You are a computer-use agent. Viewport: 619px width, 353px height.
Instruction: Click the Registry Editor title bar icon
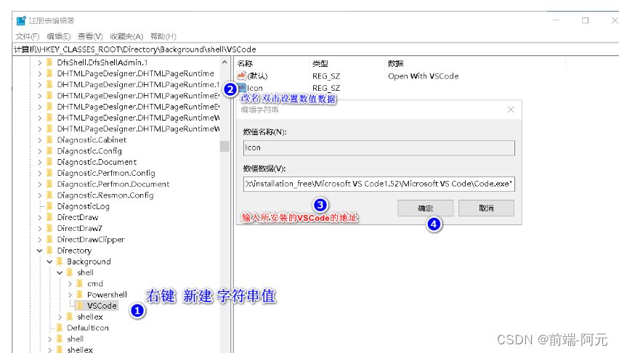point(21,20)
